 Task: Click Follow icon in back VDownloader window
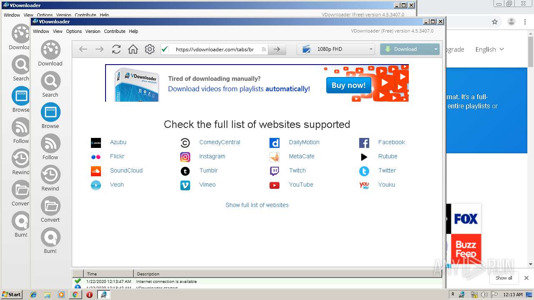pos(21,127)
